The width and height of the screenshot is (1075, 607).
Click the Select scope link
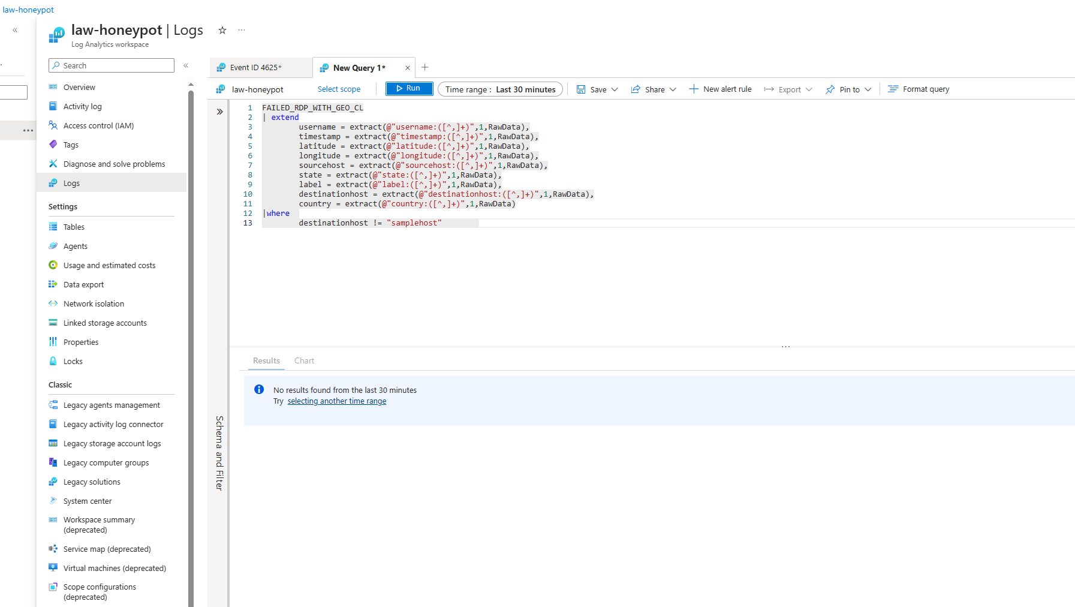(x=339, y=89)
